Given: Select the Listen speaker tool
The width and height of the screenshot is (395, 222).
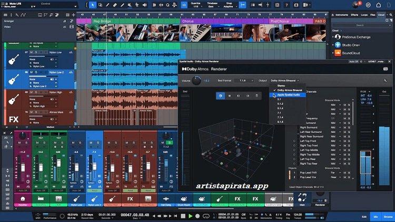Looking at the screenshot, I should 145,5.
